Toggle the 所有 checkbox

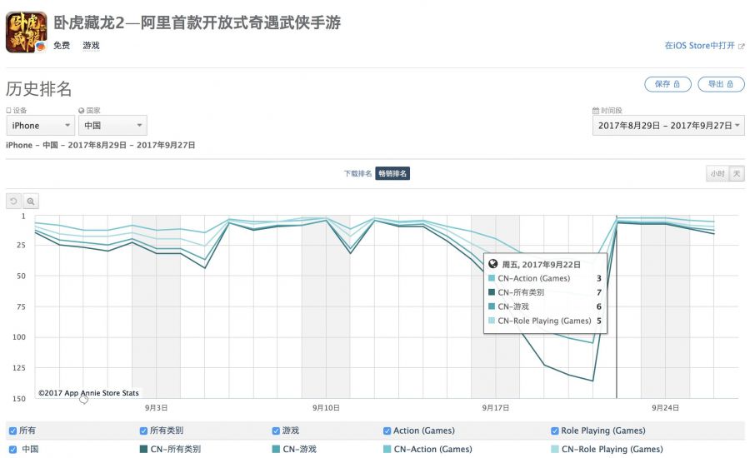click(x=12, y=431)
